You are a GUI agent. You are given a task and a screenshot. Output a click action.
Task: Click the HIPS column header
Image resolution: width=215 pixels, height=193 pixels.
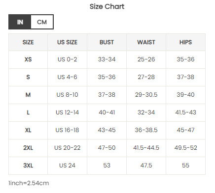coord(185,42)
